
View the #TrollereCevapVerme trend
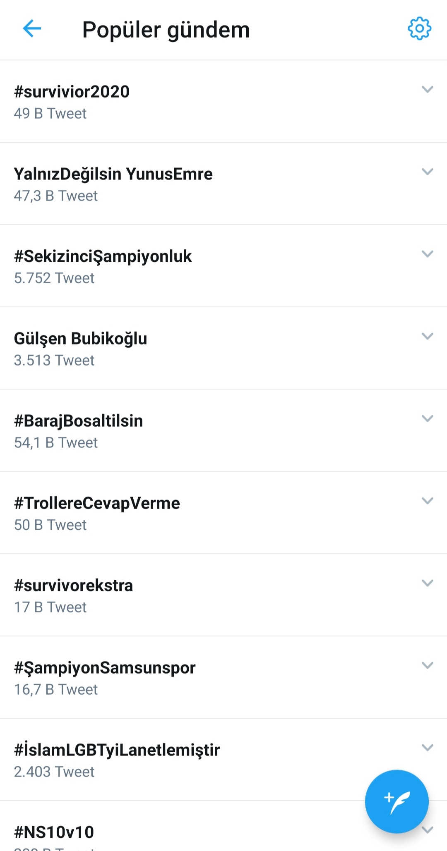point(223,513)
